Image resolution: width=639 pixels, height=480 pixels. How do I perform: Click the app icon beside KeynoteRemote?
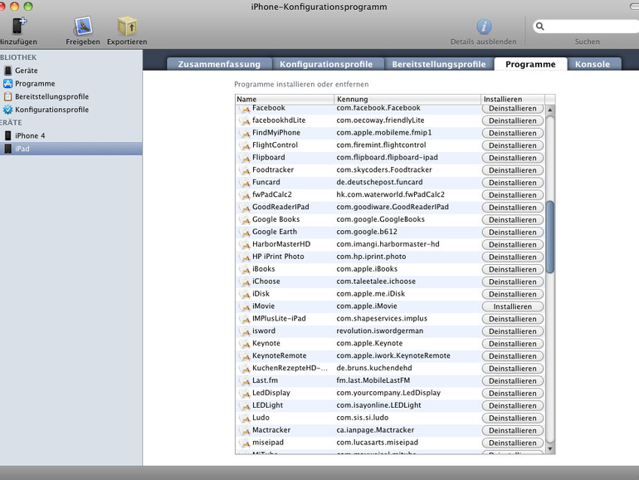pyautogui.click(x=245, y=356)
